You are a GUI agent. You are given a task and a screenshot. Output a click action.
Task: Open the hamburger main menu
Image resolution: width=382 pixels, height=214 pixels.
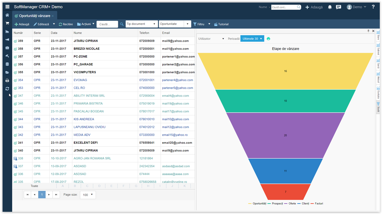(x=7, y=7)
